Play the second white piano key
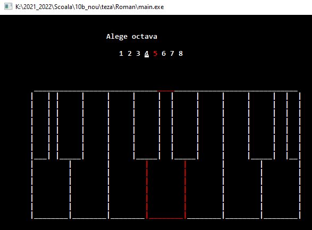This screenshot has width=312, height=230. point(89,189)
